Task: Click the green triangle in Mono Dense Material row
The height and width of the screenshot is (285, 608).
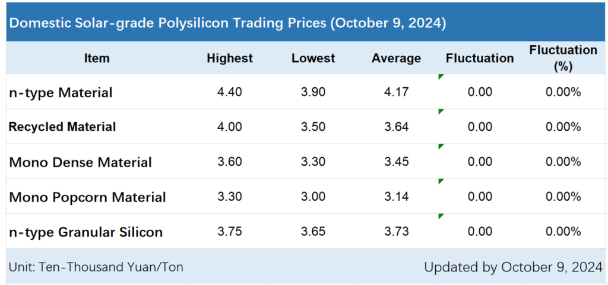Action: pyautogui.click(x=441, y=146)
